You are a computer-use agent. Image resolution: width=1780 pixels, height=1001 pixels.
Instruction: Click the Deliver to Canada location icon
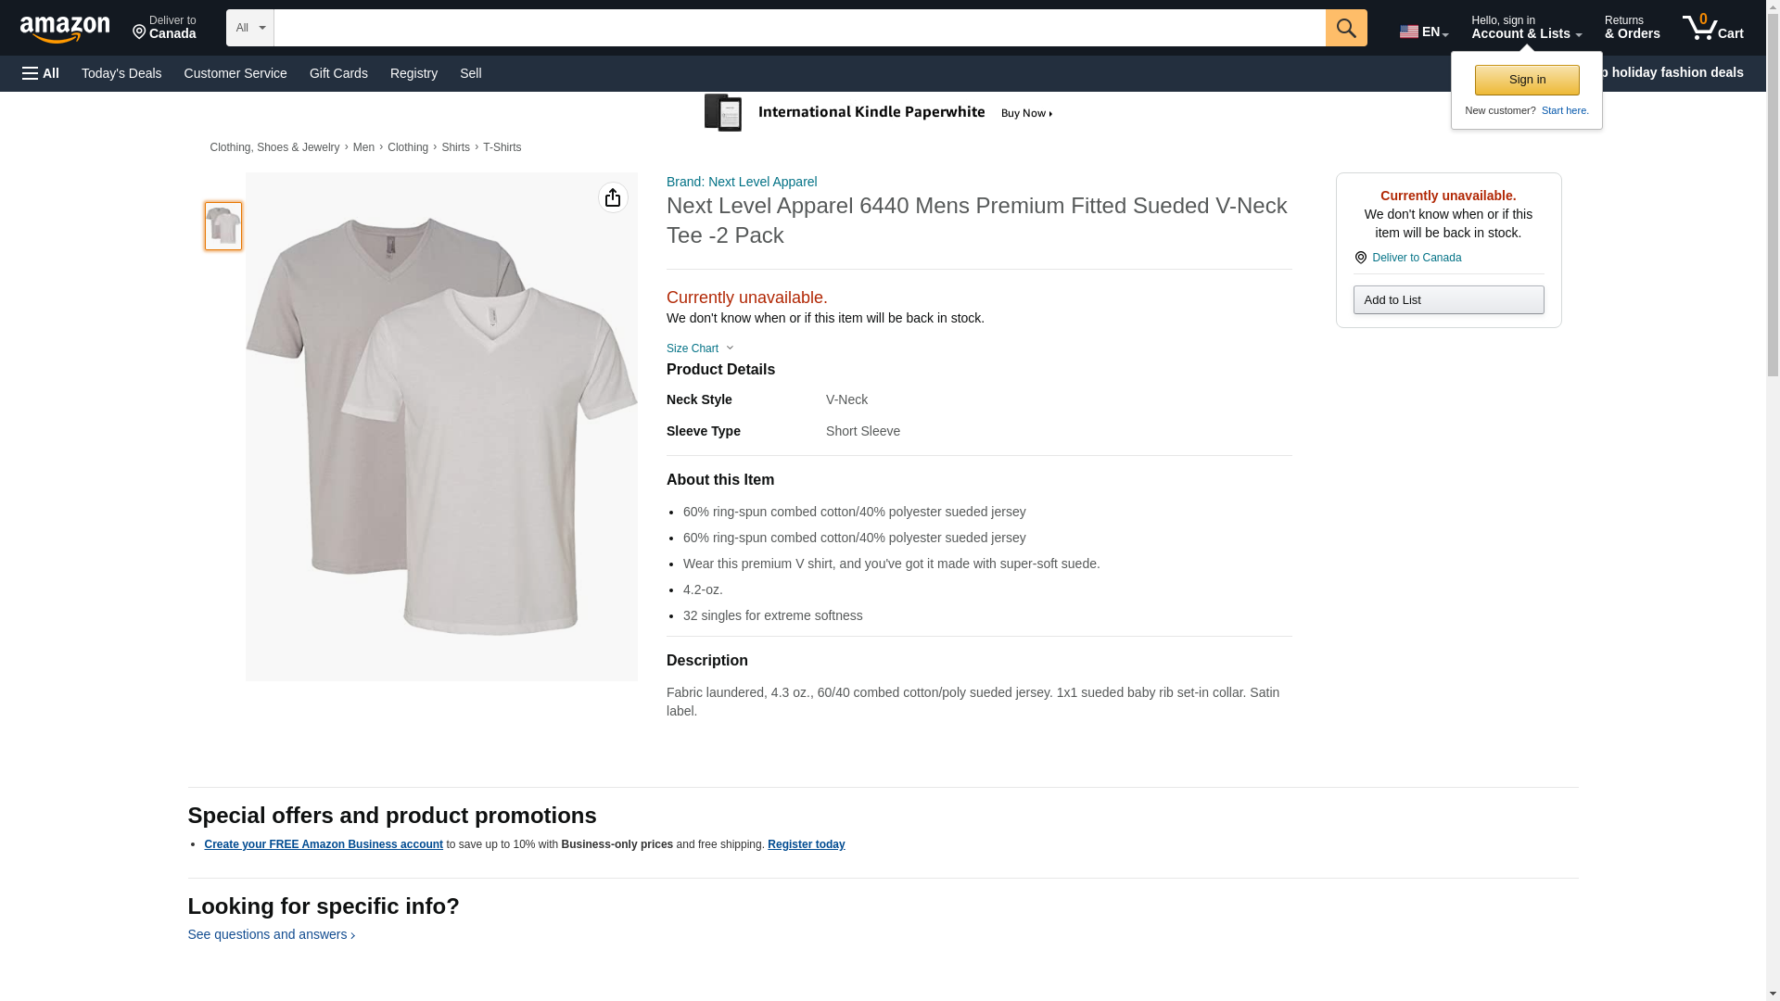[x=1361, y=258]
